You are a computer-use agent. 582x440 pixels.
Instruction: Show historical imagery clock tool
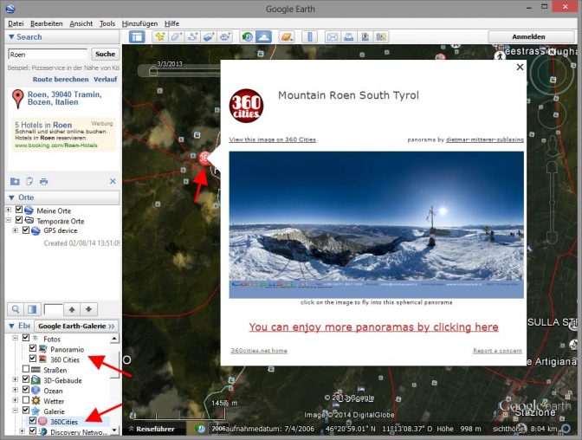pyautogui.click(x=247, y=36)
